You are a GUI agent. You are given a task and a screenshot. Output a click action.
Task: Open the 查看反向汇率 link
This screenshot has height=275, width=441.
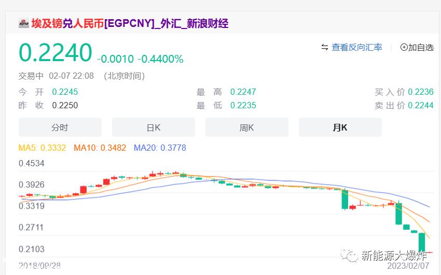coord(356,47)
